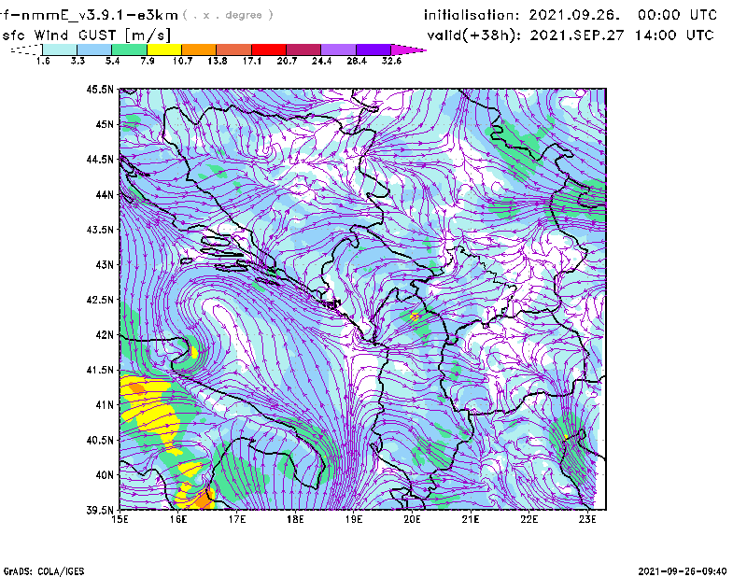Click the 21E longitude label

[x=471, y=519]
